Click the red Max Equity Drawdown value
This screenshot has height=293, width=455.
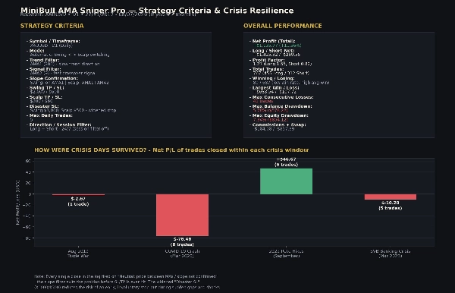coord(270,120)
